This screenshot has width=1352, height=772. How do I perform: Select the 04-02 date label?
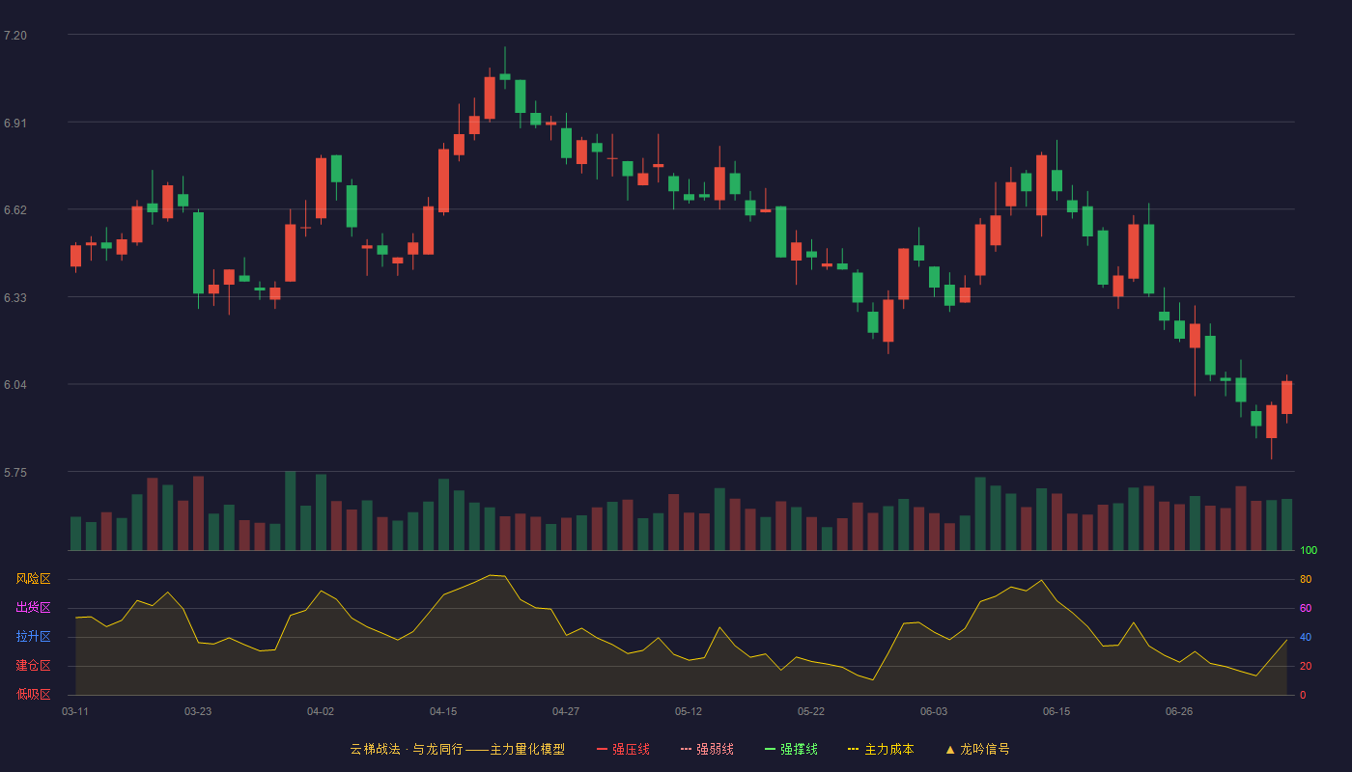pos(321,711)
